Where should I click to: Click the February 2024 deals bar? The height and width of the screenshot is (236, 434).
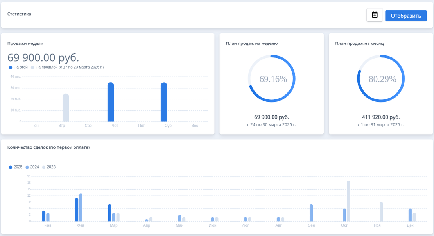(81, 208)
